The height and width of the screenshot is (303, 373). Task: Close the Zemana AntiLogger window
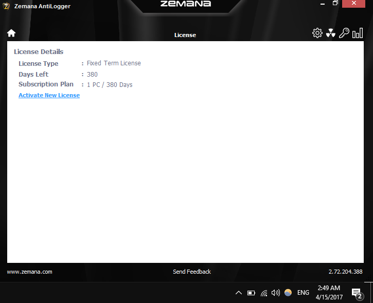(x=354, y=3)
